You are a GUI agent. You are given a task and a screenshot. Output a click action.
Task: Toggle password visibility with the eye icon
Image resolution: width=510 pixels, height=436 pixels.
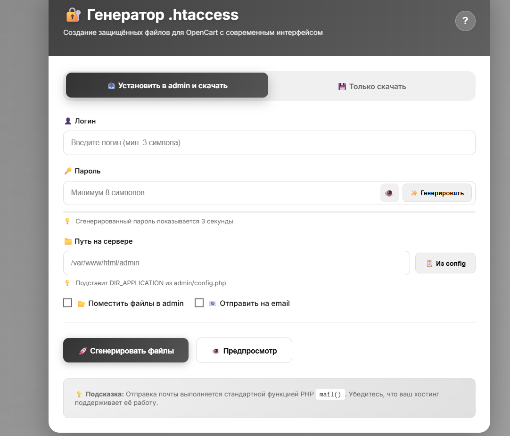389,193
